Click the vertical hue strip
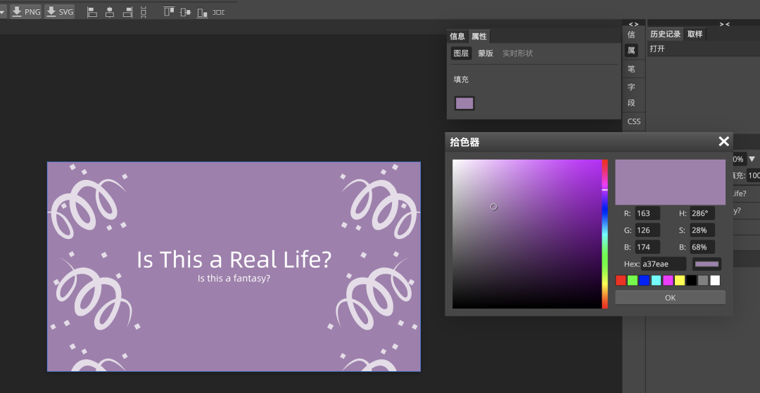The height and width of the screenshot is (393, 760). tap(605, 234)
